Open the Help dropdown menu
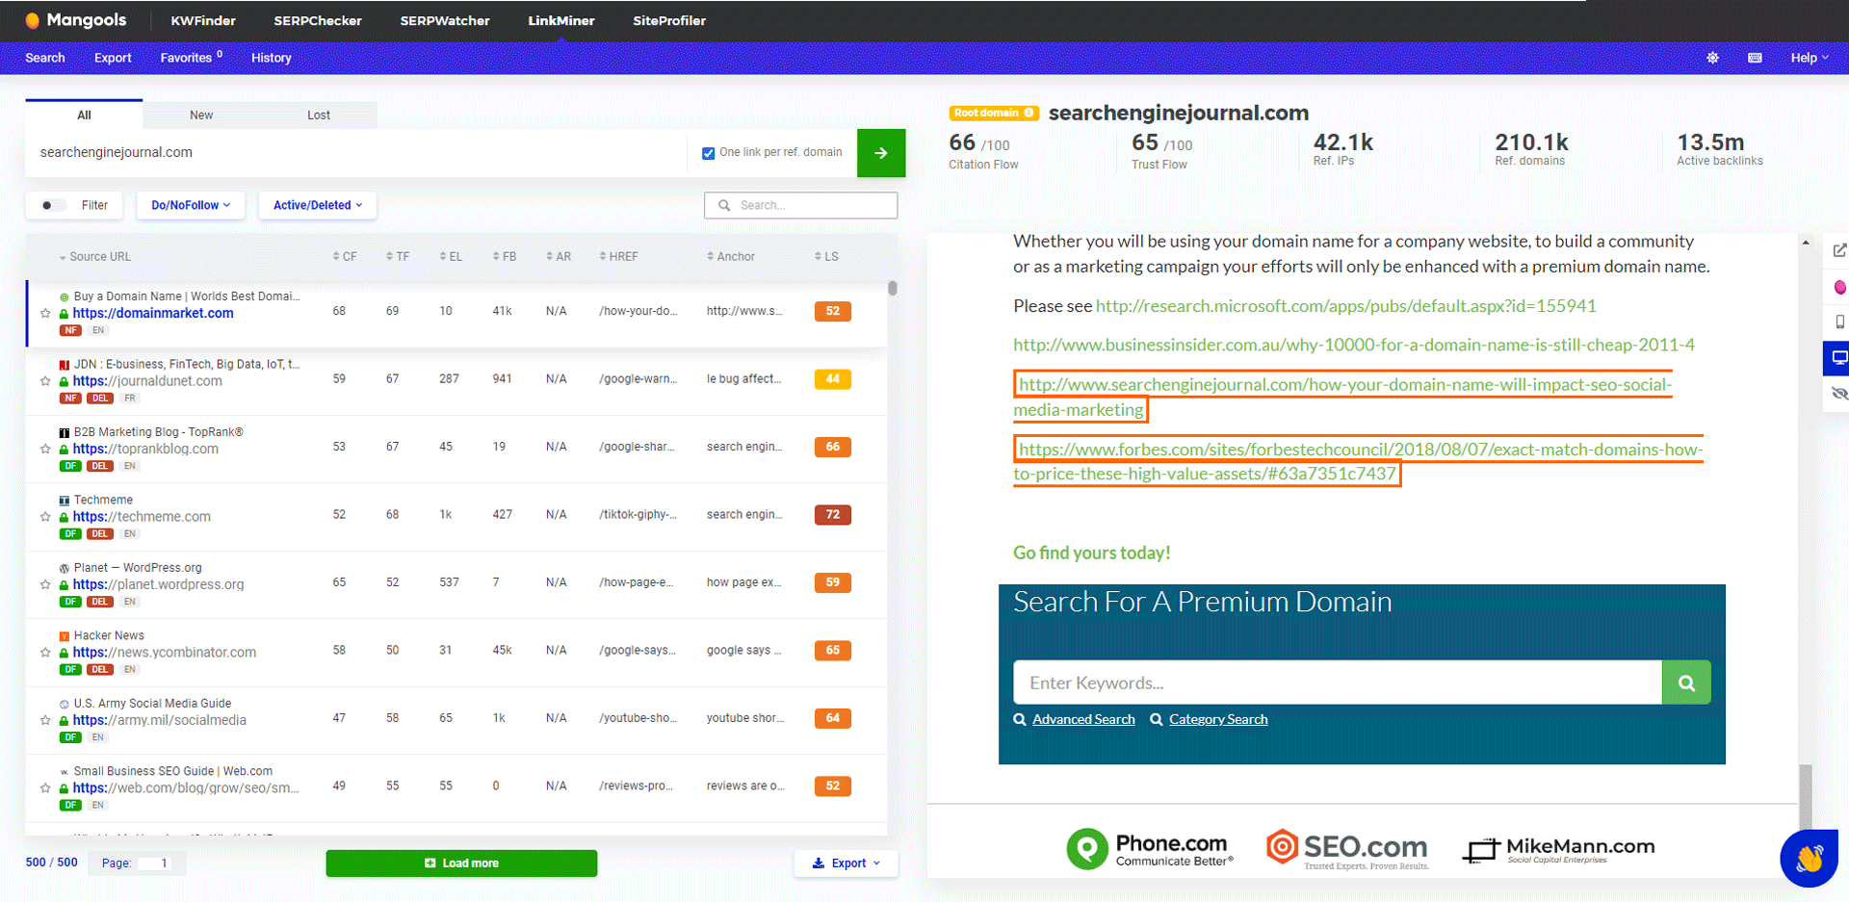Screen dimensions: 1849x902 pos(1810,58)
